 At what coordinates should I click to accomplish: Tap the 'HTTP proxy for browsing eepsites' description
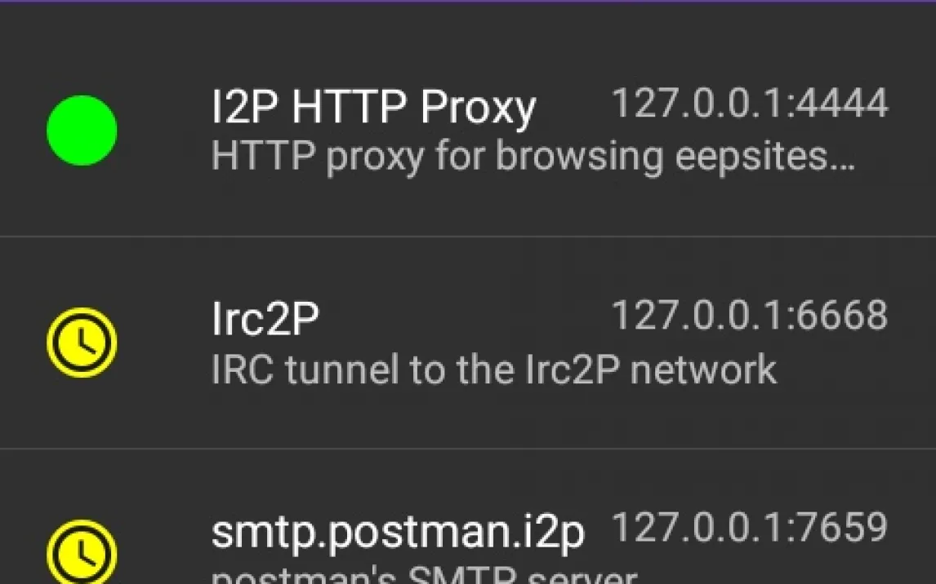(x=533, y=157)
